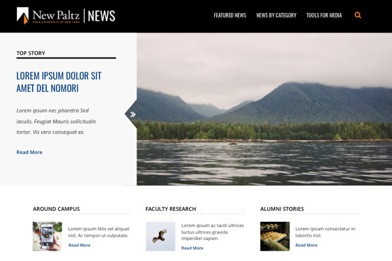Open the Lorem Ipsum Dolor Sit headline

[59, 82]
